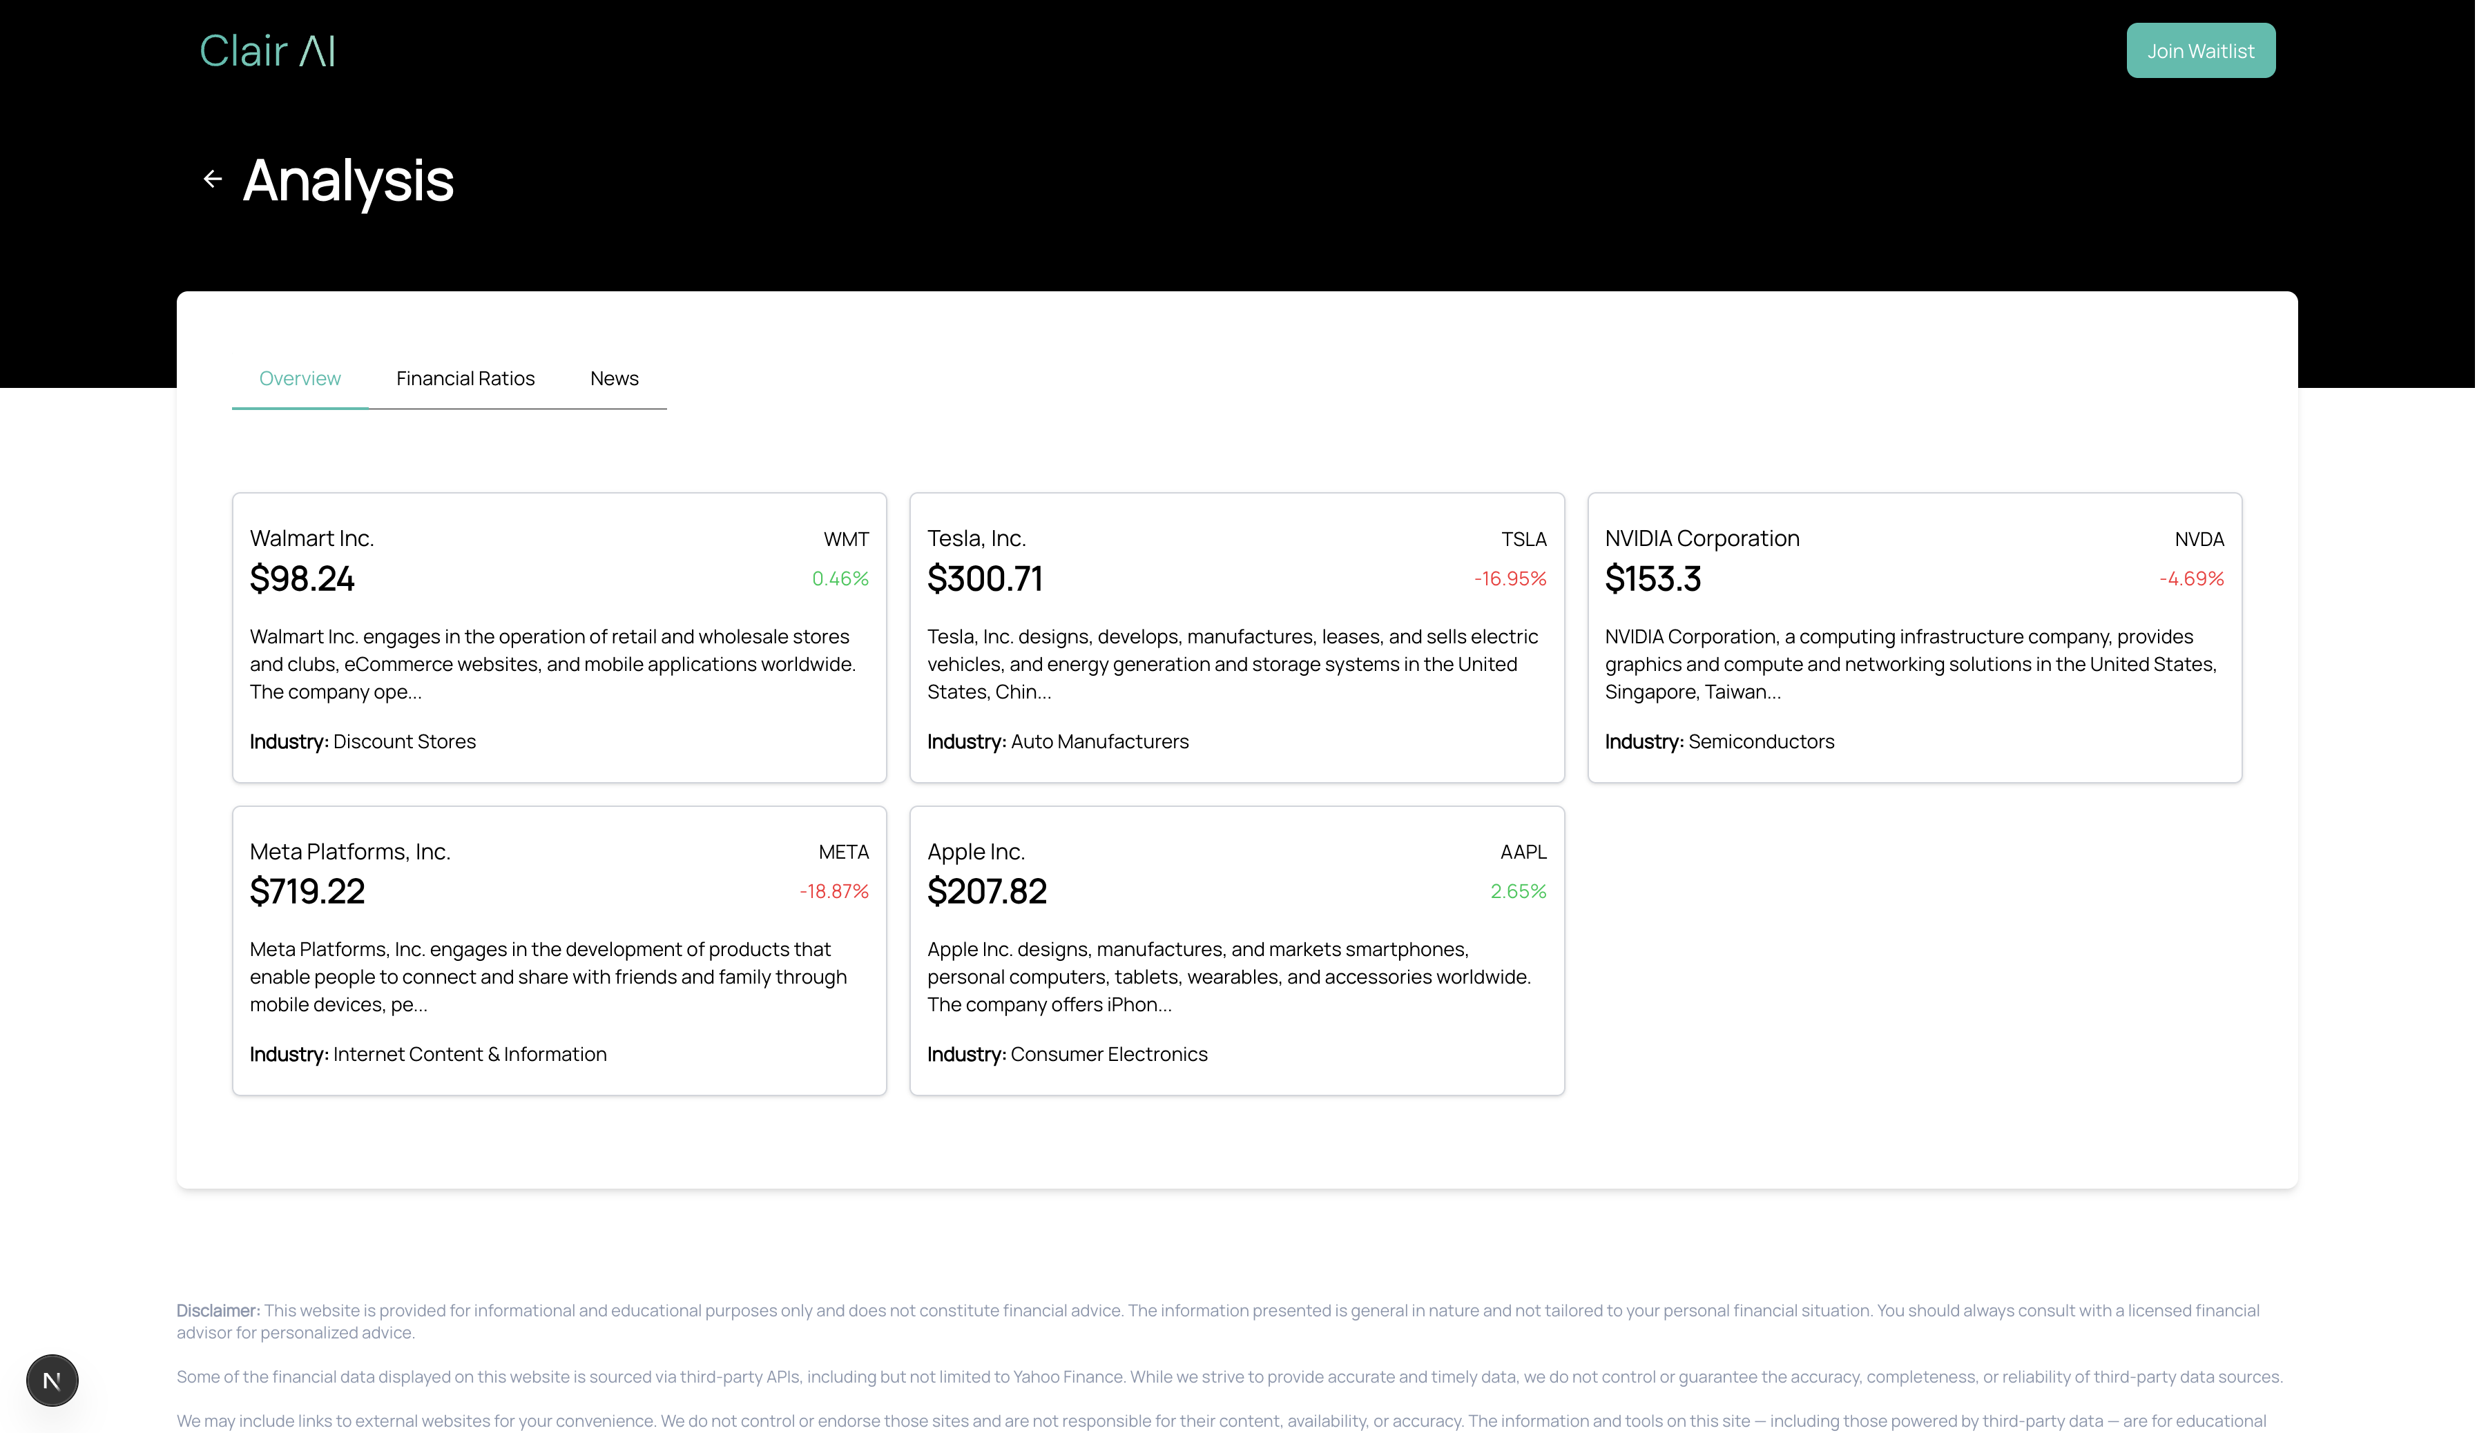Click the -4.69% change on NVIDIA
This screenshot has height=1433, width=2486.
[2190, 578]
